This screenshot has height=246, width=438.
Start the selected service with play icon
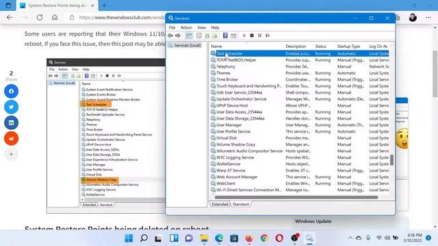244,36
